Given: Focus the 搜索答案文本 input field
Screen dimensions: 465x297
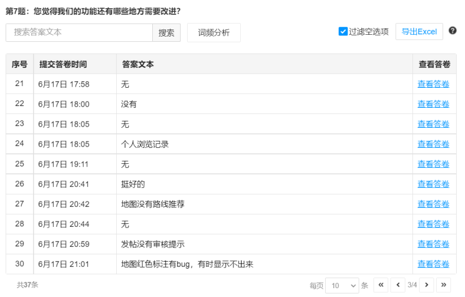Looking at the screenshot, I should [x=79, y=32].
